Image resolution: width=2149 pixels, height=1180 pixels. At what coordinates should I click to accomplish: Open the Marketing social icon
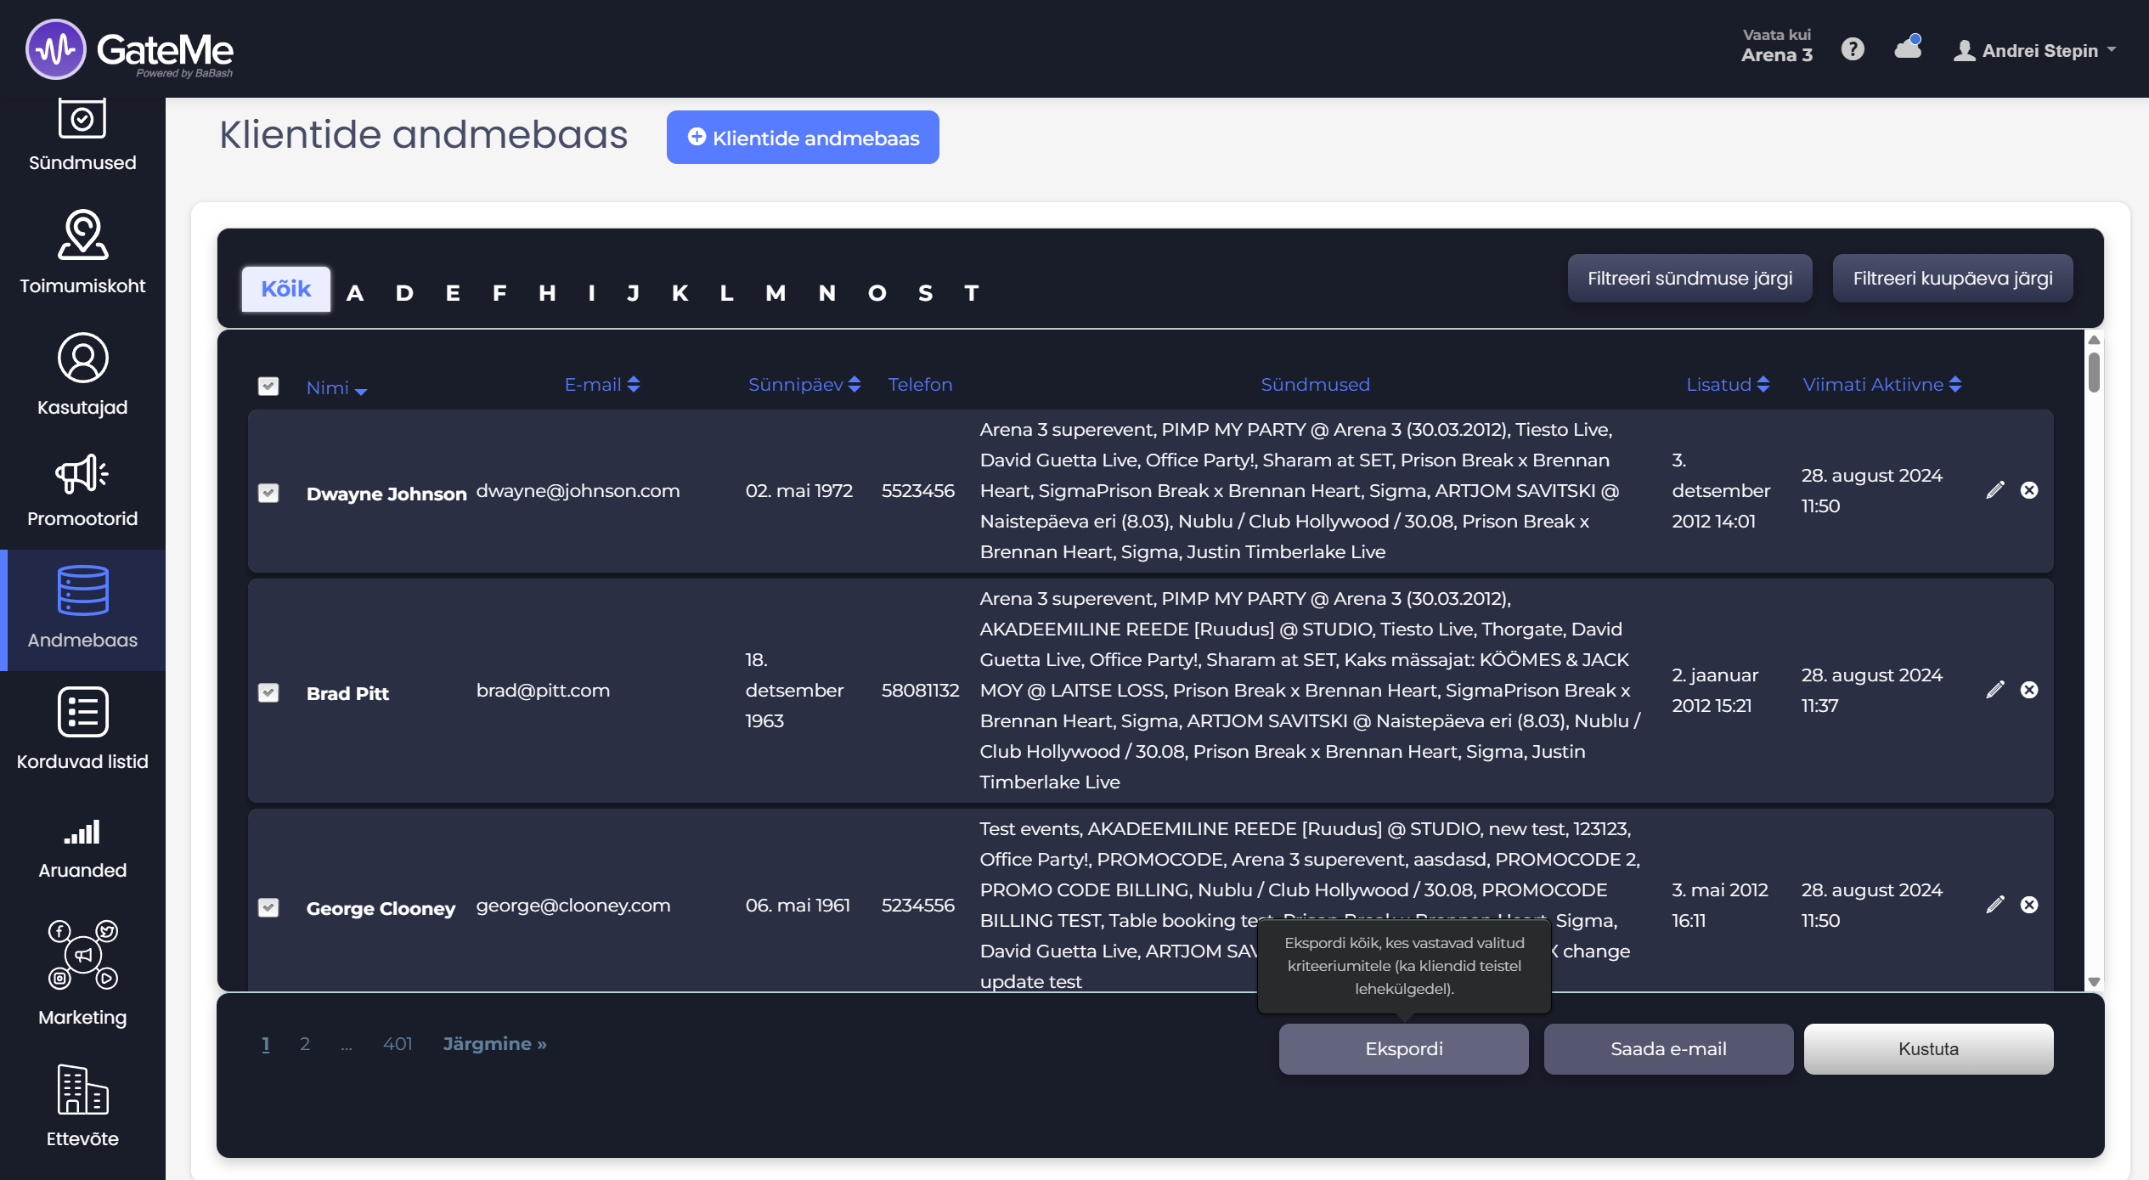coord(82,956)
